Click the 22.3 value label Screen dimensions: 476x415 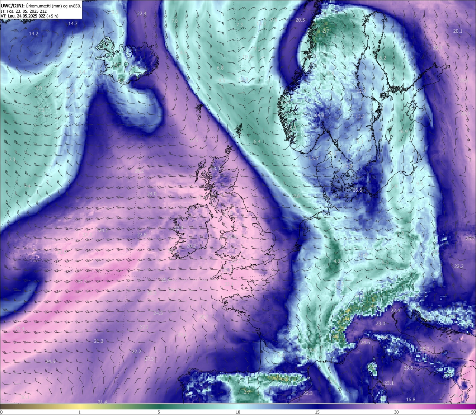[x=308, y=393]
